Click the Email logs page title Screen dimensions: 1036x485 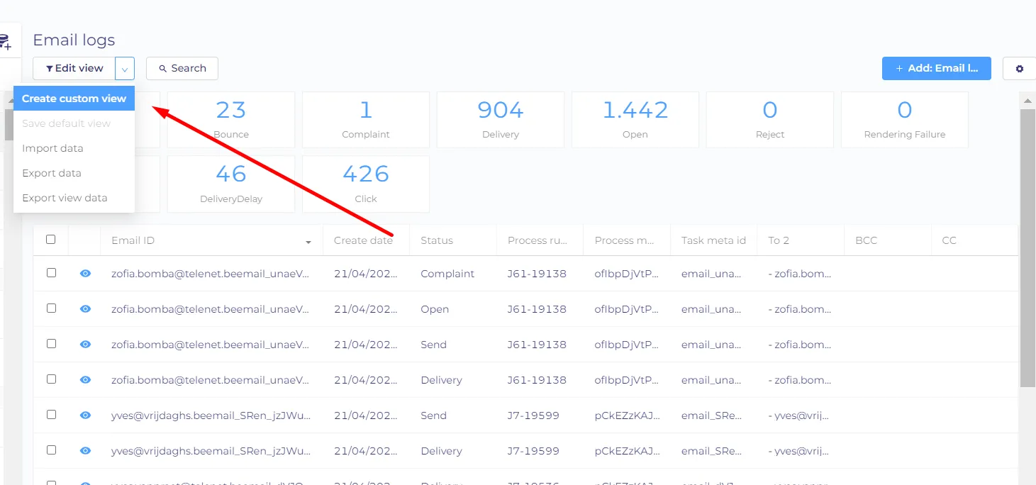[74, 40]
